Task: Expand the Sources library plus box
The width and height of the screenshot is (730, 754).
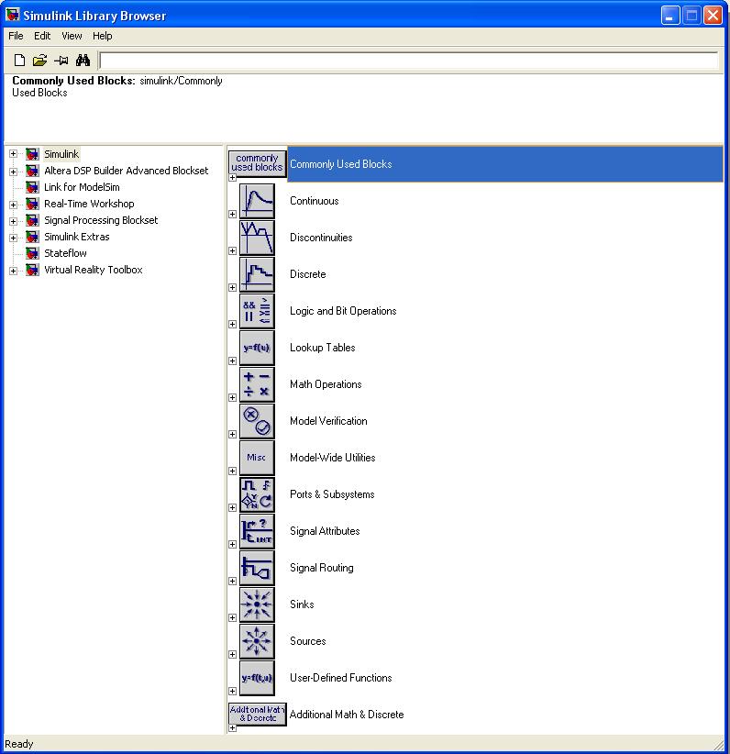Action: (x=232, y=654)
